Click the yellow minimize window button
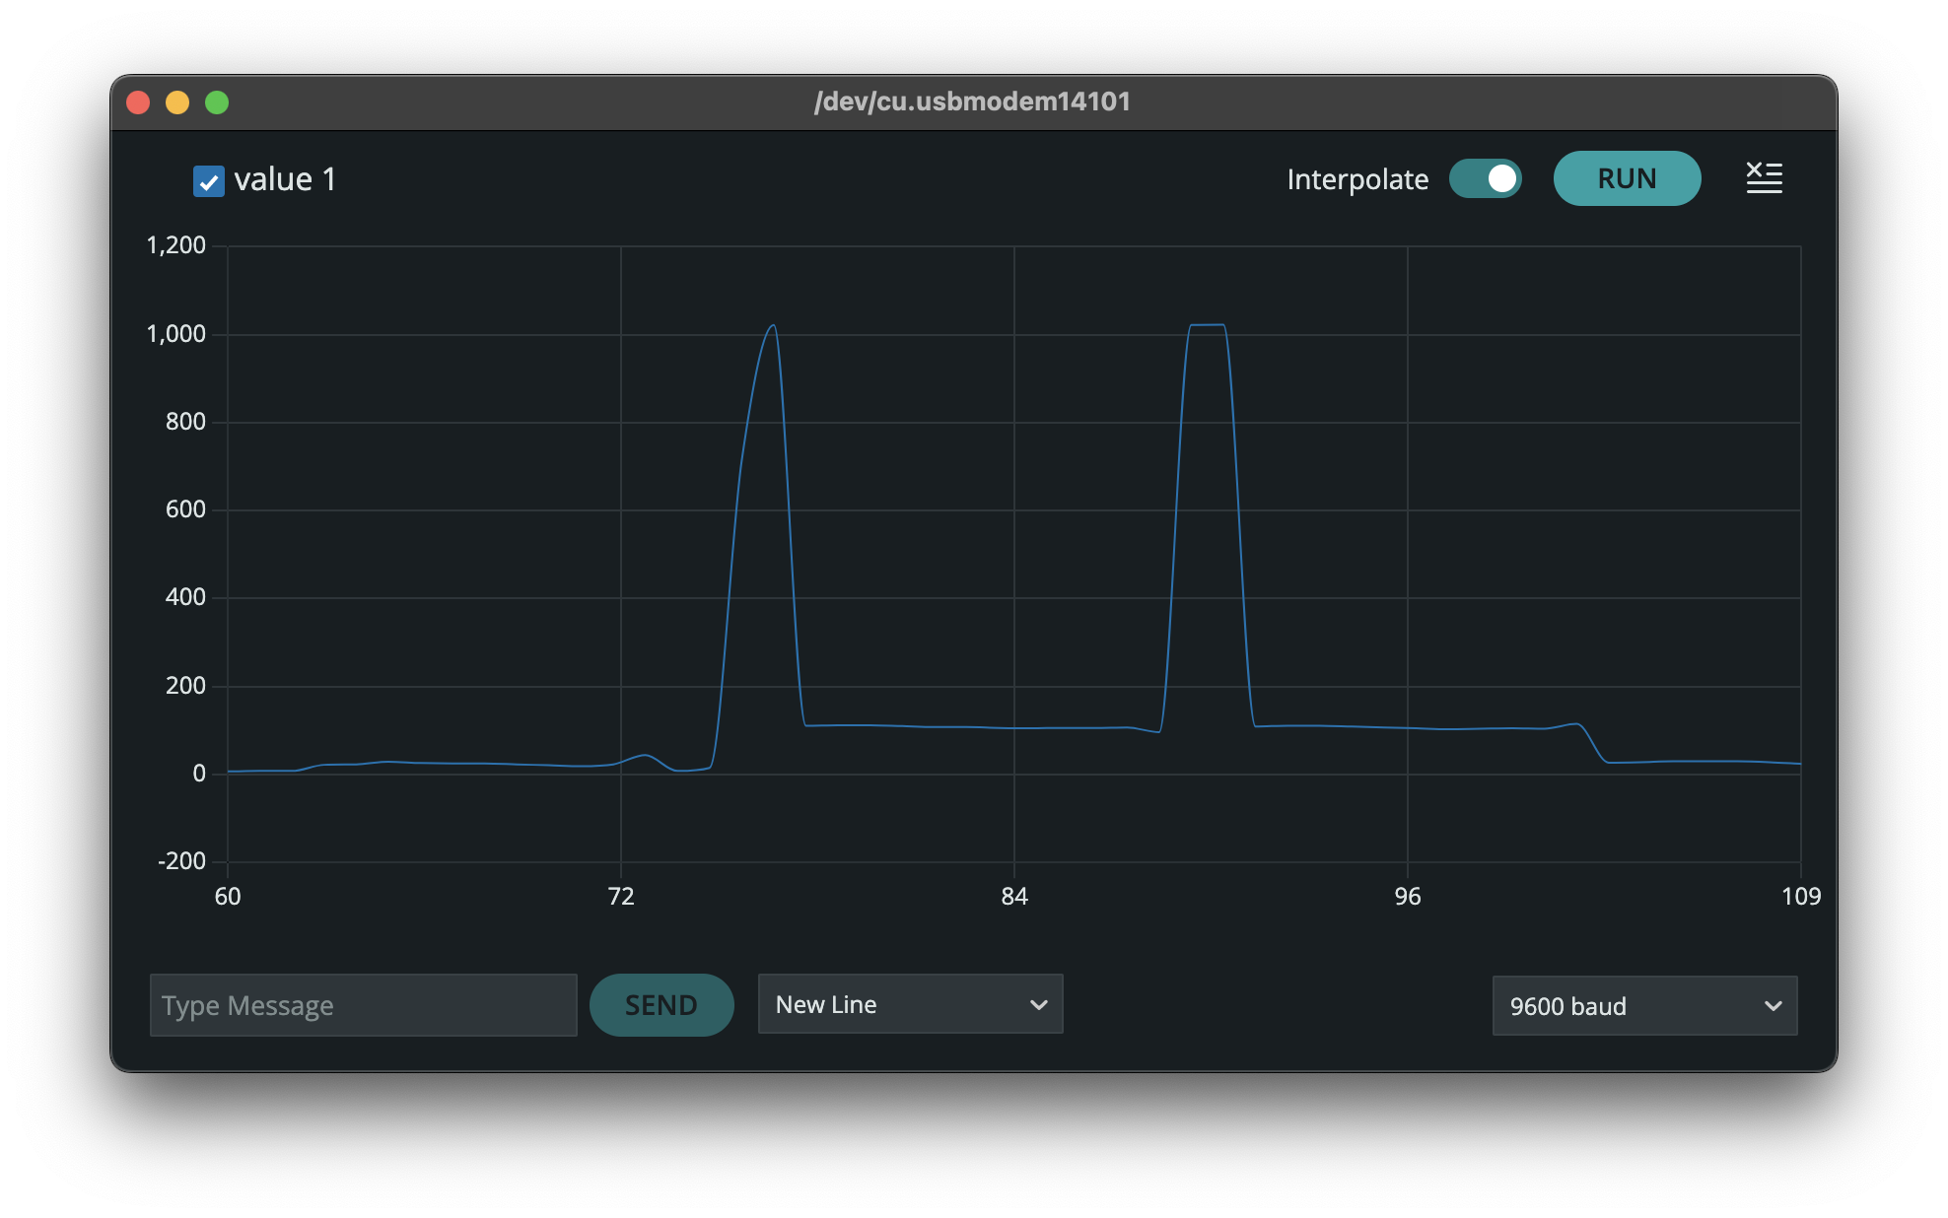Viewport: 1948px width, 1218px height. (177, 102)
